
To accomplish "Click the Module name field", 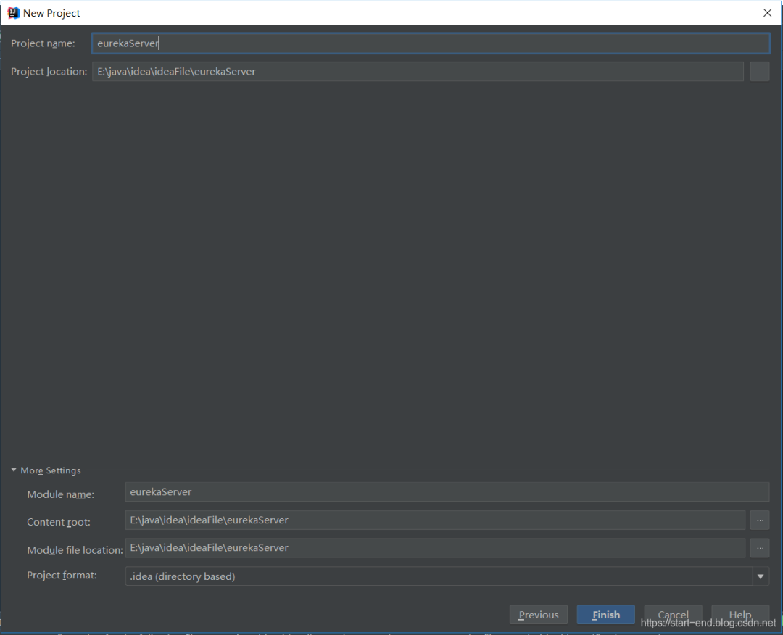I will (x=447, y=491).
